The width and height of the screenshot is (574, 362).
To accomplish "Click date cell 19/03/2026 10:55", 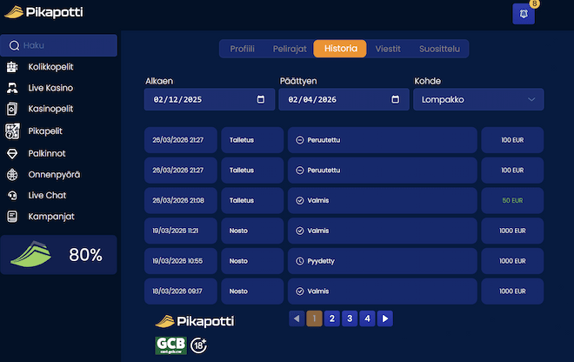I will coord(181,261).
